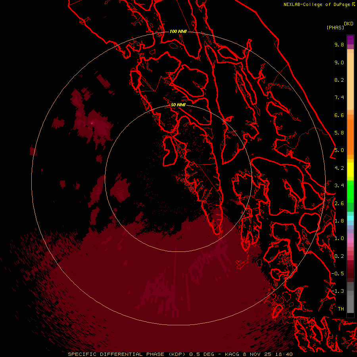The height and width of the screenshot is (357, 357).
Task: Click the 1.8 legend value
Action: pos(339,221)
